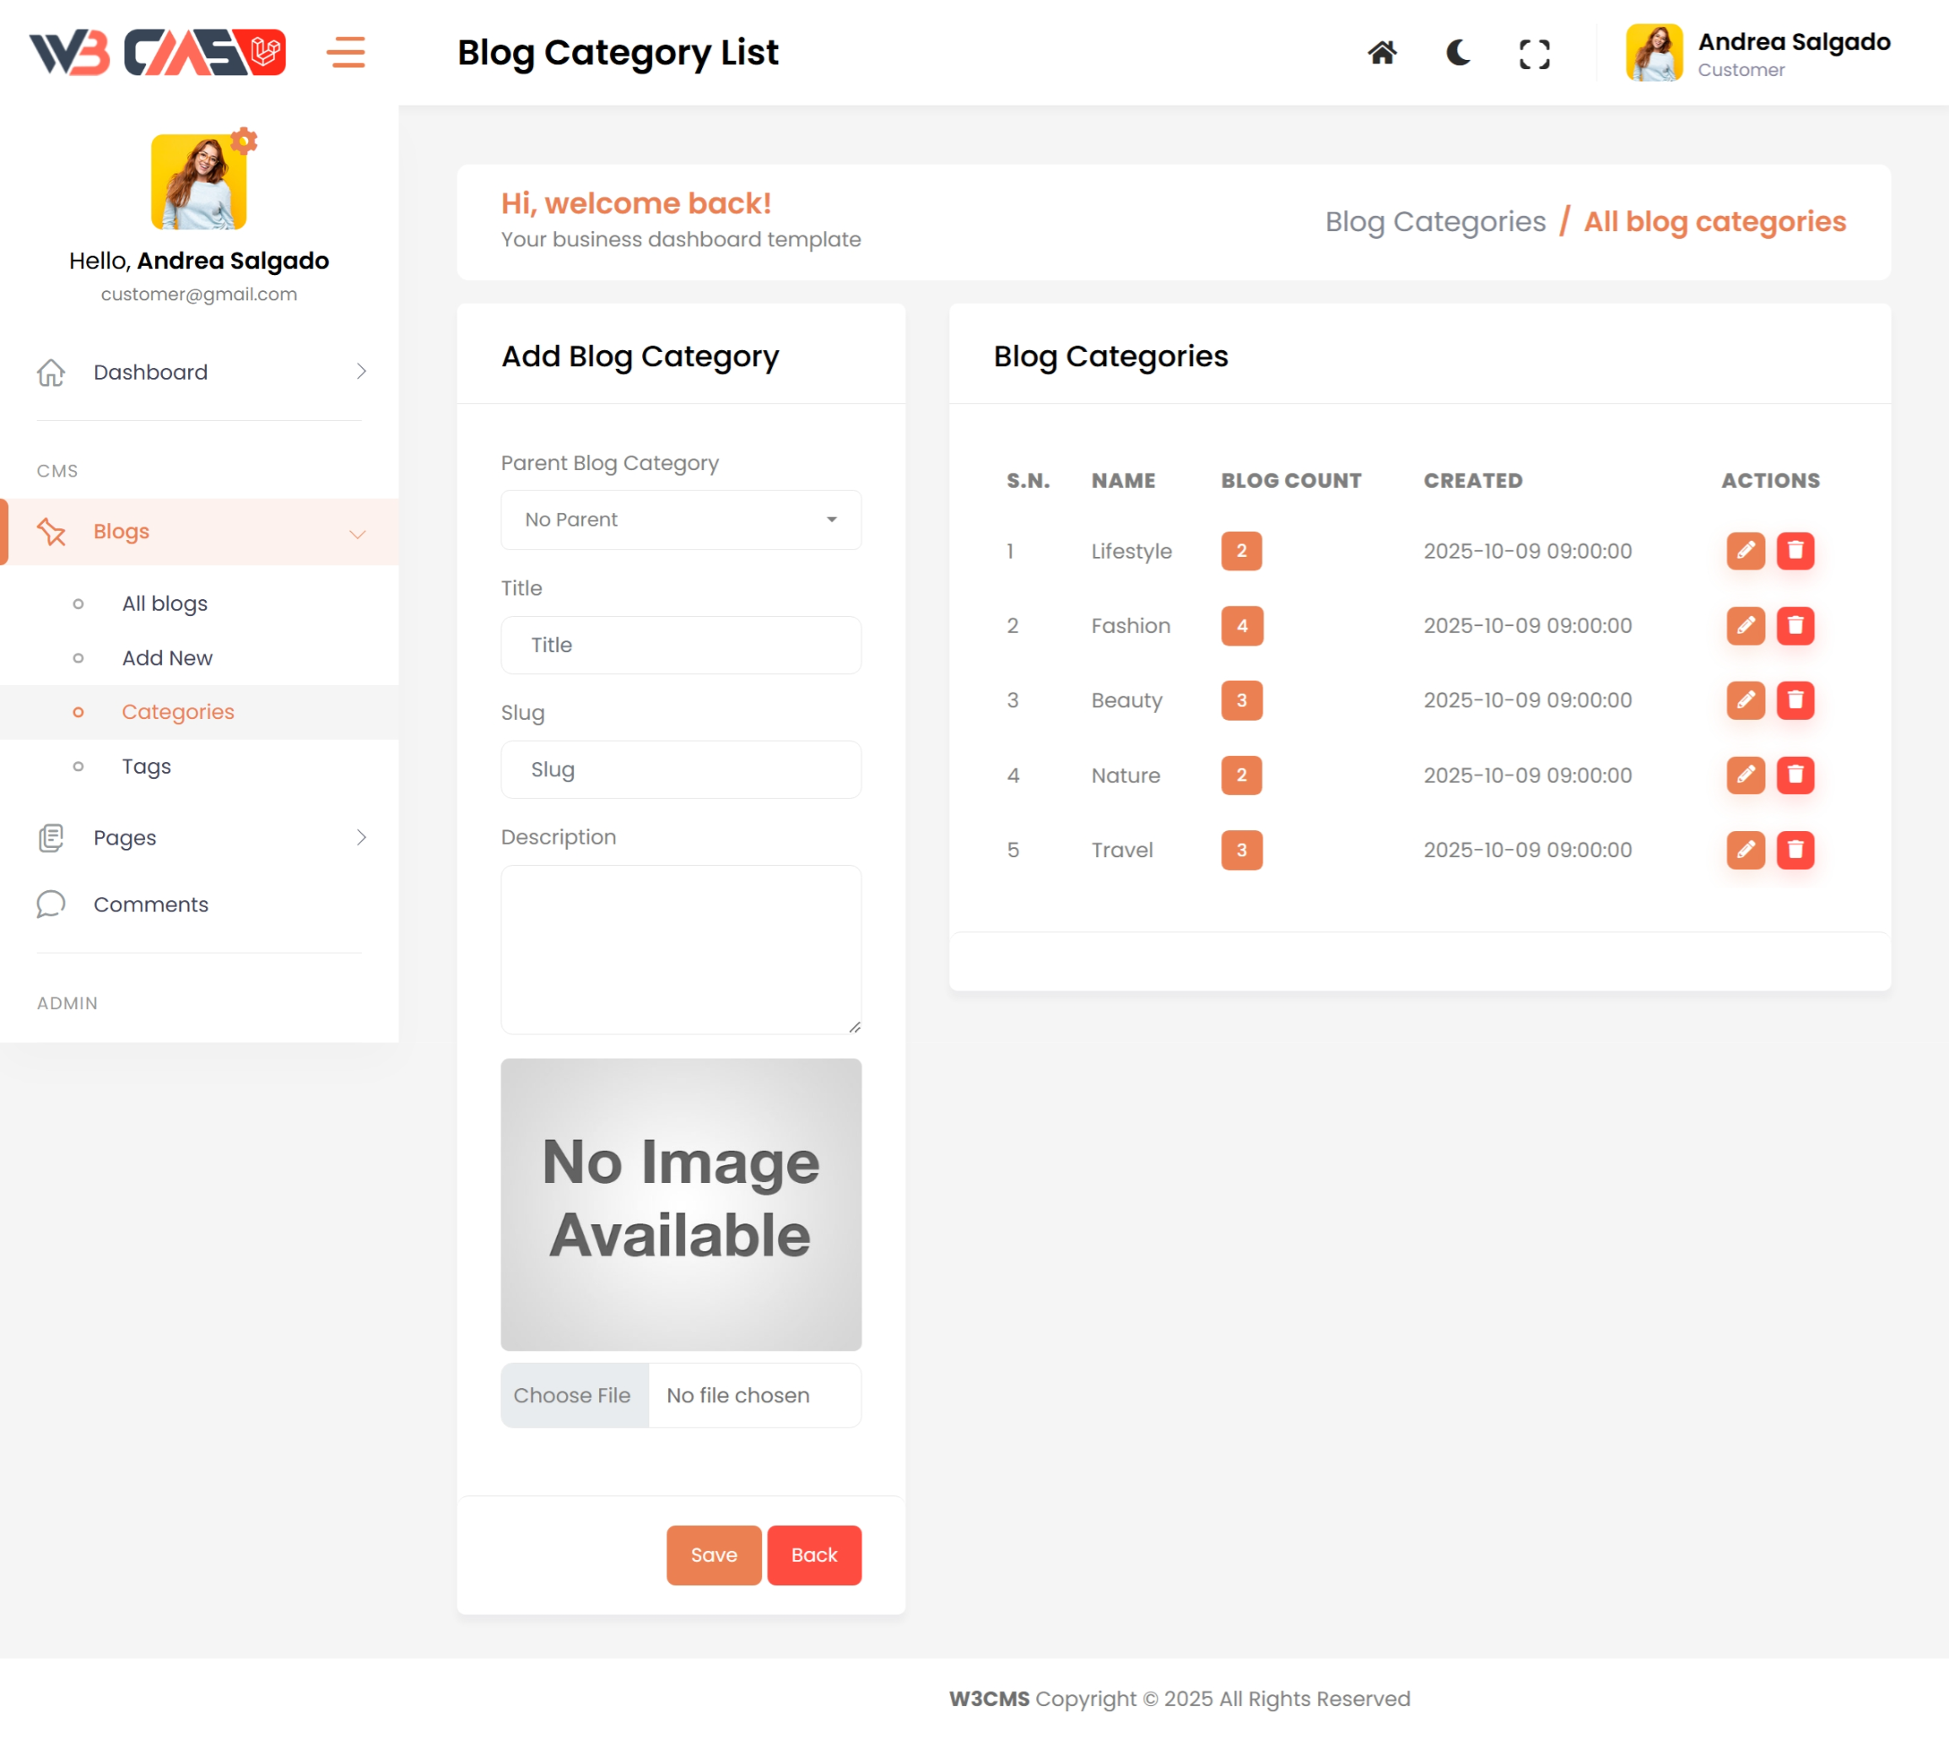Open the Parent Blog Category dropdown
Image resolution: width=1949 pixels, height=1739 pixels.
point(680,520)
